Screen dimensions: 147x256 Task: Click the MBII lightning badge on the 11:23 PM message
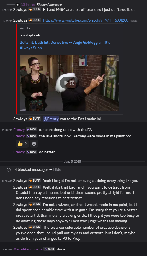pos(31,129)
